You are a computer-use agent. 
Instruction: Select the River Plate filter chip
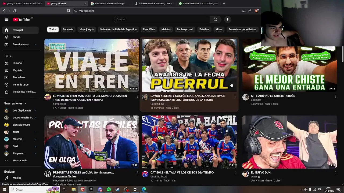click(x=149, y=29)
